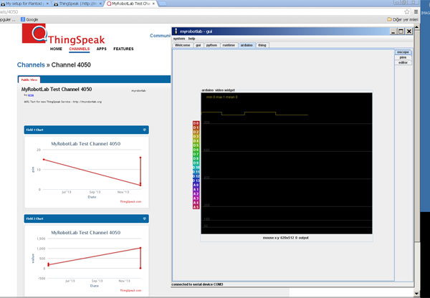Image resolution: width=430 pixels, height=298 pixels.
Task: Open the Community link
Action: [x=160, y=36]
